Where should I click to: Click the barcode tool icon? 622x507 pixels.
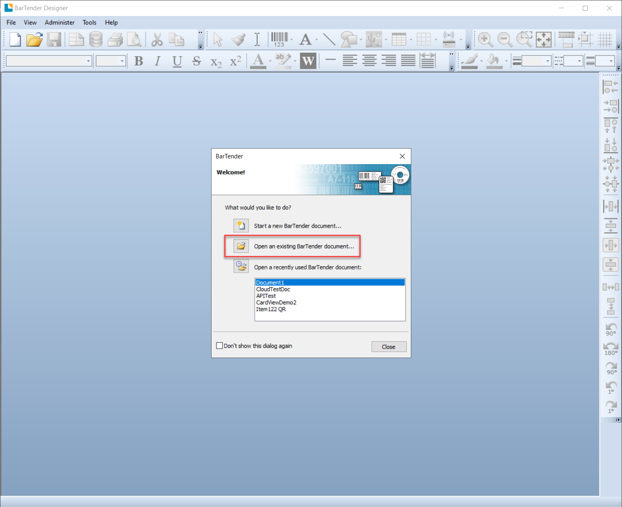click(x=279, y=40)
